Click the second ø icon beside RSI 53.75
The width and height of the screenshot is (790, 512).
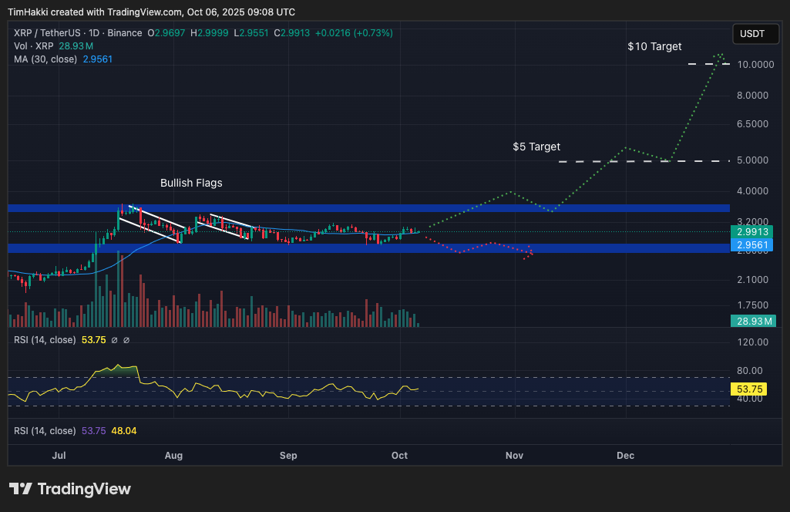126,339
